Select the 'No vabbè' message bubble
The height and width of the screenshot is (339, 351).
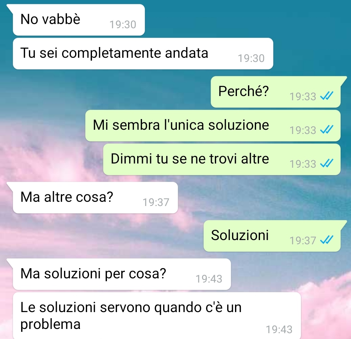(79, 20)
